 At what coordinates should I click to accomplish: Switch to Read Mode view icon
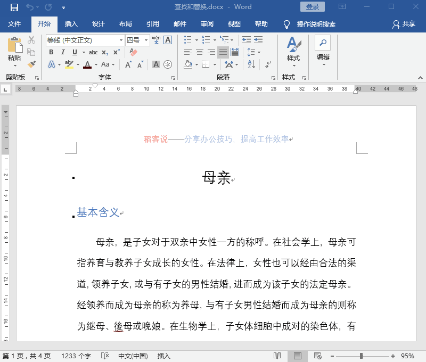(x=277, y=356)
